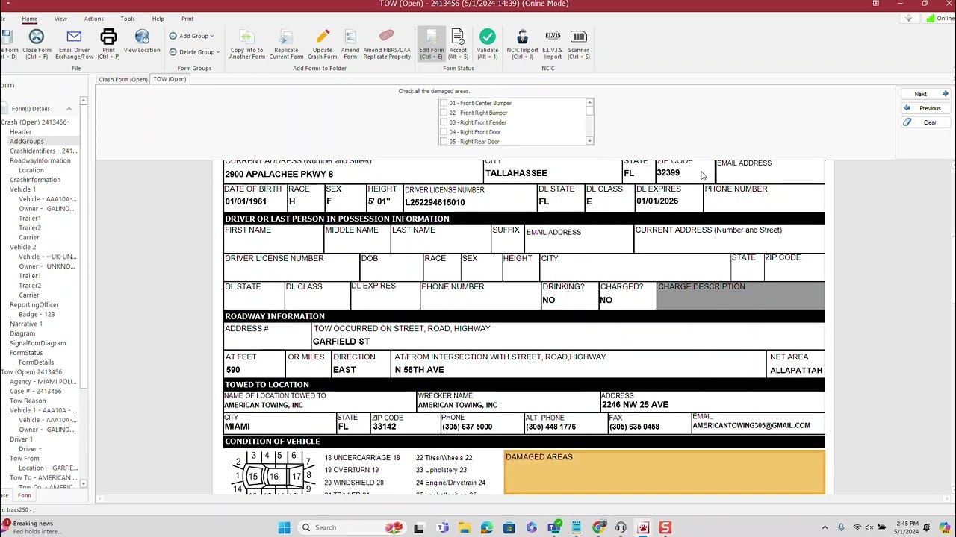Click Update Crash Form pencil icon
The image size is (956, 537).
click(x=323, y=37)
